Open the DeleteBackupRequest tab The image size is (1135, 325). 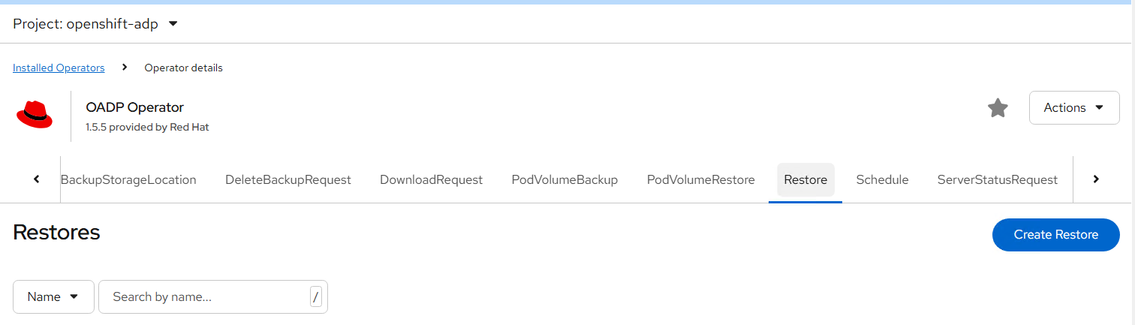tap(288, 180)
